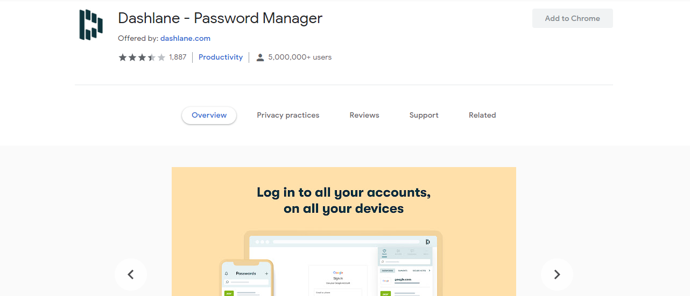
Task: Click the users person icon
Action: 260,57
